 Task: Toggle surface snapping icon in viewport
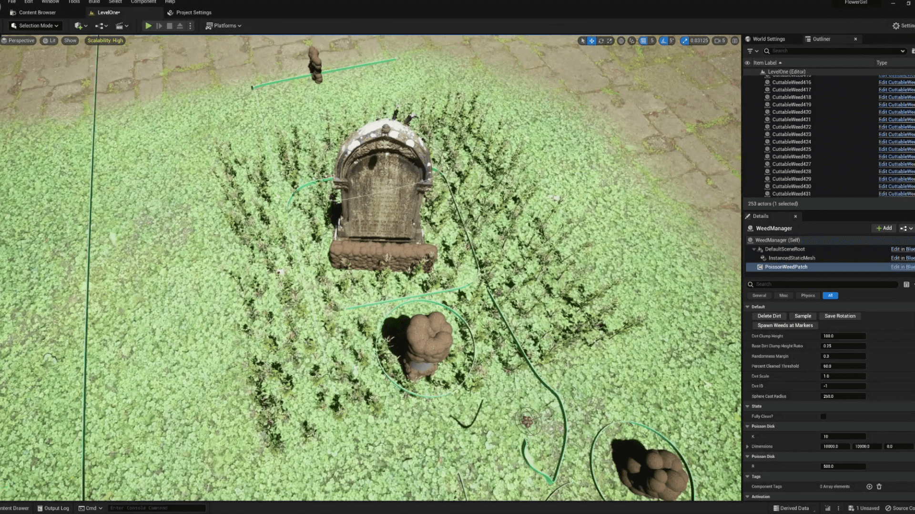pos(632,41)
